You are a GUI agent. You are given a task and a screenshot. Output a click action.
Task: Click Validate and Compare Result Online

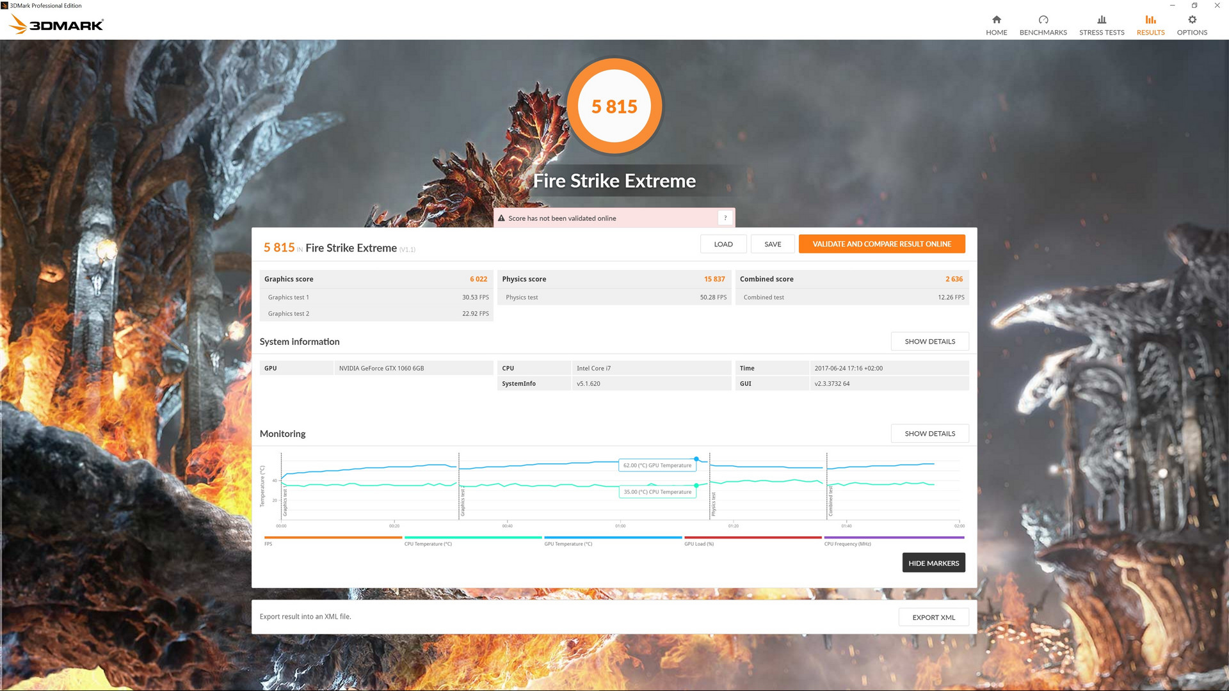point(881,244)
